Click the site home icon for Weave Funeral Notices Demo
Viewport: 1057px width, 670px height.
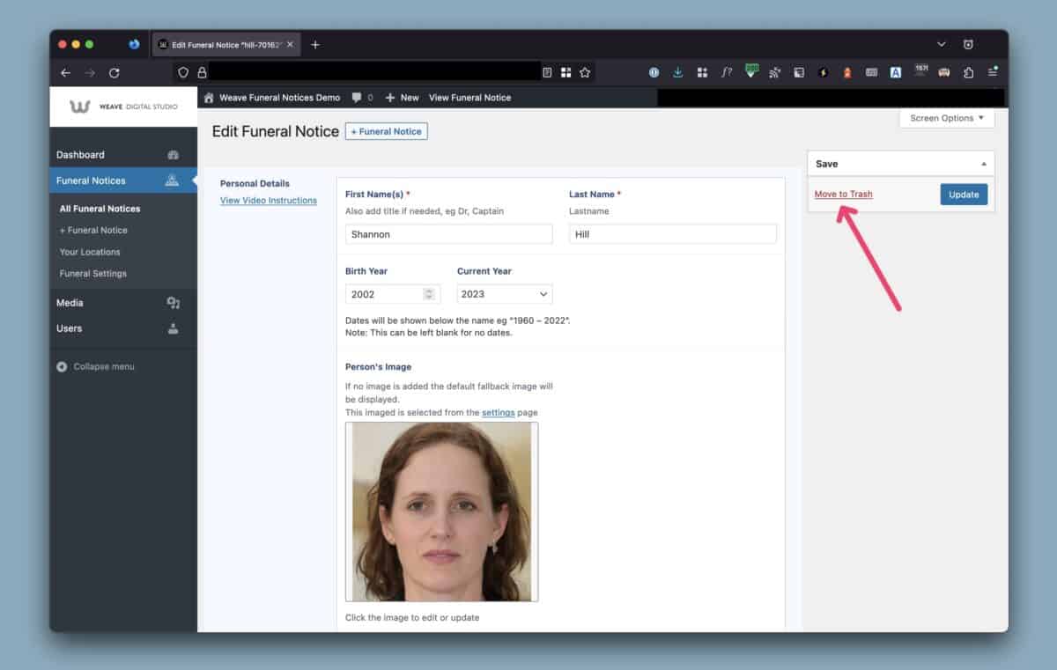(x=209, y=98)
